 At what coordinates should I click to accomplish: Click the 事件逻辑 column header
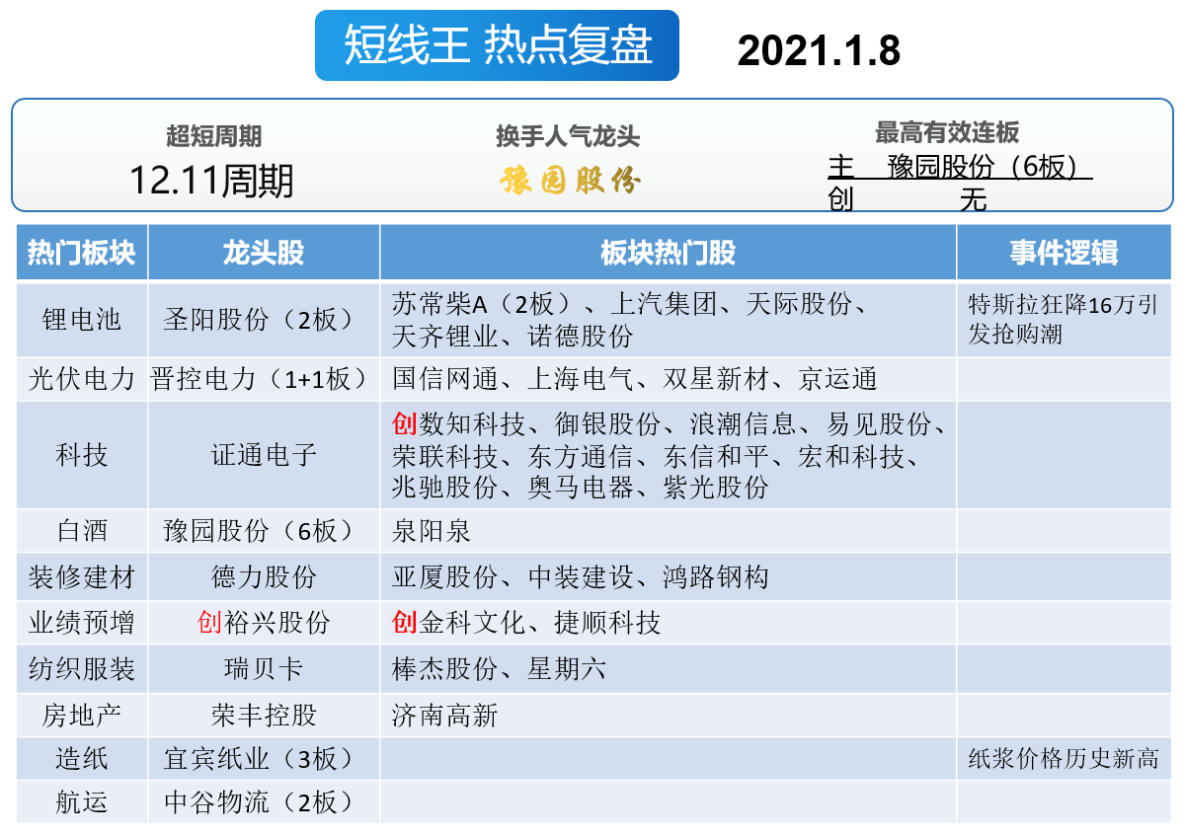tap(1064, 252)
